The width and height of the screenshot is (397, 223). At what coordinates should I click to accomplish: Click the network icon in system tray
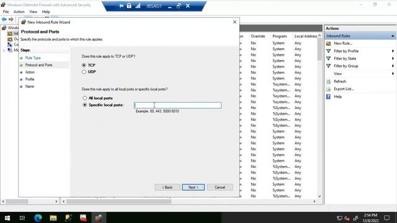pyautogui.click(x=339, y=218)
